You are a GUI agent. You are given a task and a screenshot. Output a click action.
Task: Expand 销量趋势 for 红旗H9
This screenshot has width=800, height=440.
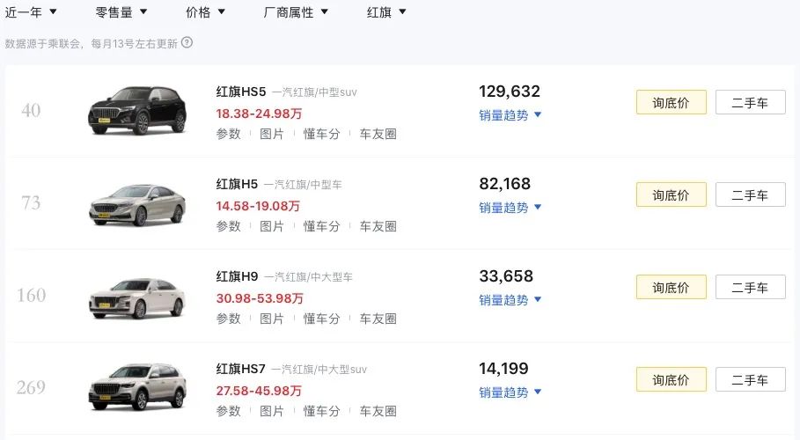point(510,300)
